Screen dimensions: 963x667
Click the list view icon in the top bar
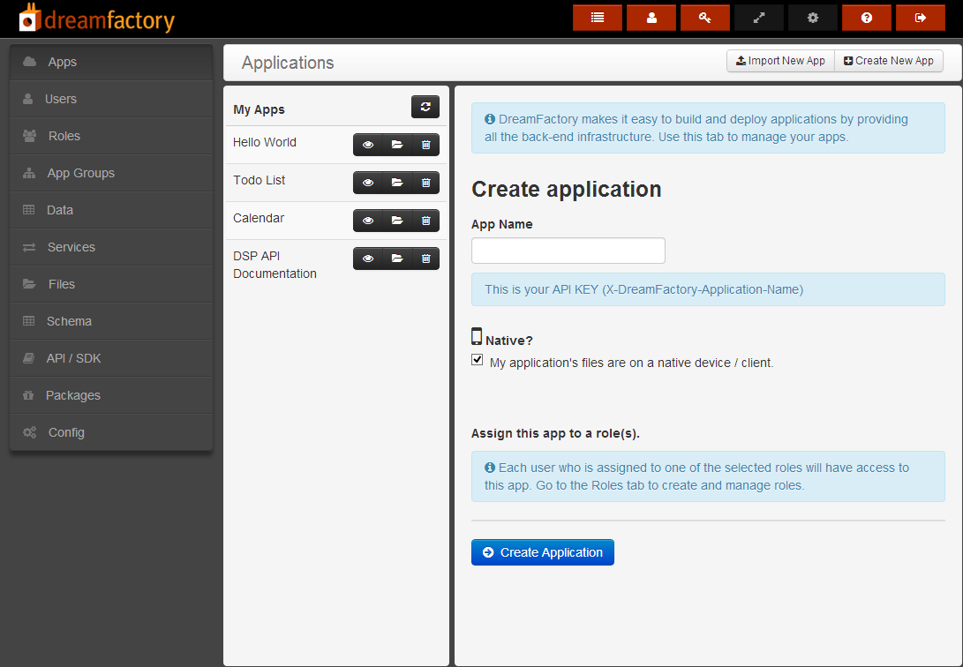tap(597, 18)
